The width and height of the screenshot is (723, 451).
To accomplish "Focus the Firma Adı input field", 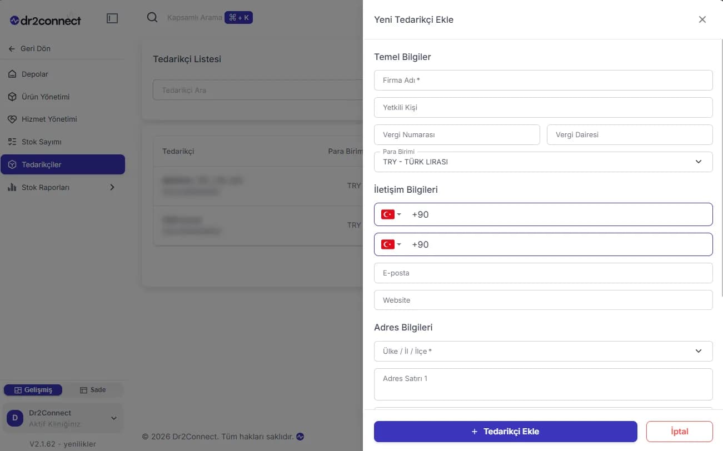I will point(544,80).
